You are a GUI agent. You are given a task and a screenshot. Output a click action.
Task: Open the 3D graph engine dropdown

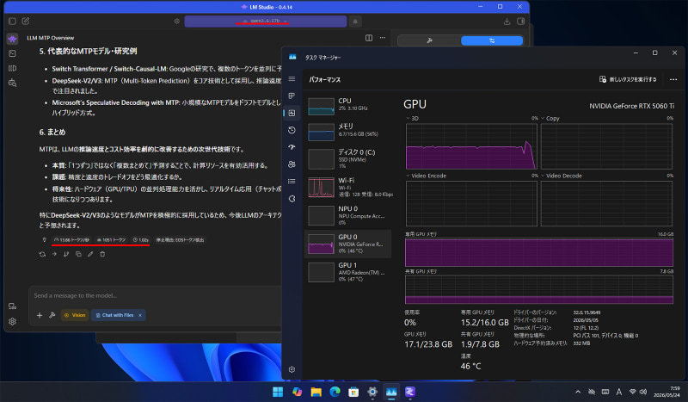pos(412,119)
